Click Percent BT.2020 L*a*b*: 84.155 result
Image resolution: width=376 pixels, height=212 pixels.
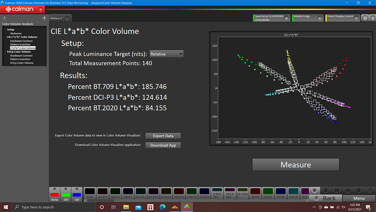(x=117, y=108)
